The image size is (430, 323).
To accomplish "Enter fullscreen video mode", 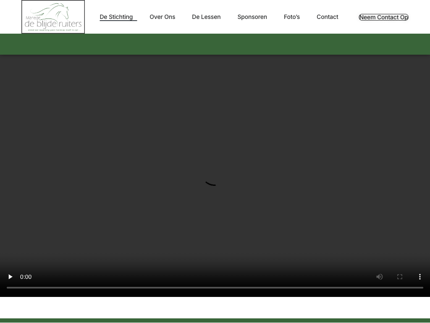I will click(x=400, y=277).
